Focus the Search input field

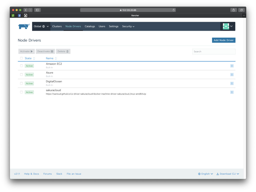214,52
